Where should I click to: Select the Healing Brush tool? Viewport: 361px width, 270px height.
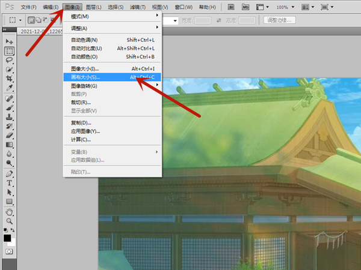pyautogui.click(x=9, y=99)
